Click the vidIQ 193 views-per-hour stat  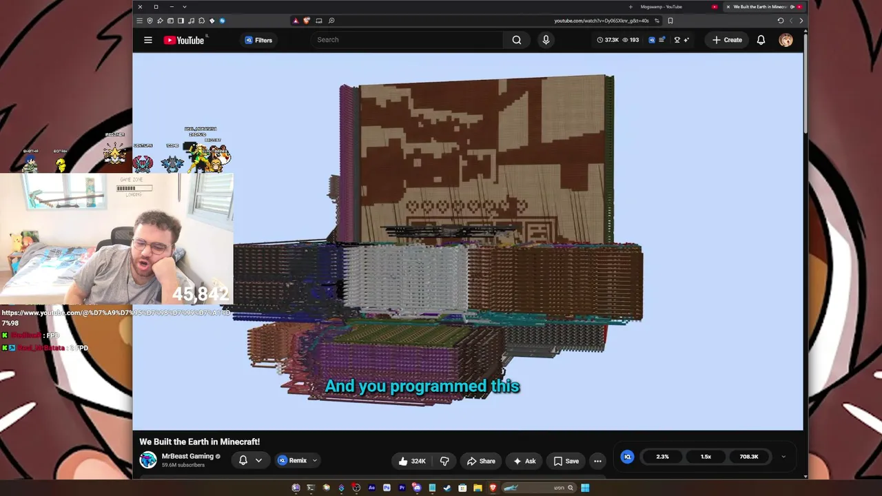pyautogui.click(x=630, y=40)
